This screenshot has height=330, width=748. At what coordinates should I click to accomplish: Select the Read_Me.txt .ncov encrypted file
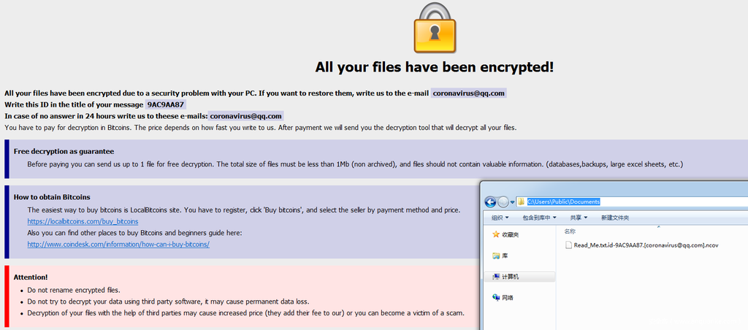click(641, 245)
